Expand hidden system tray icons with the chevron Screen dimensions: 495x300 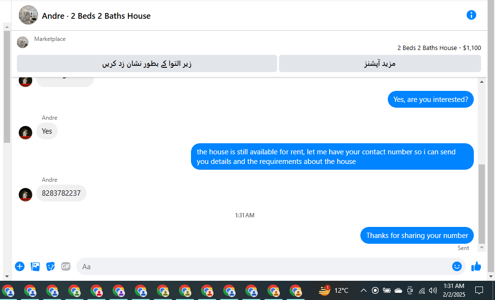click(x=363, y=290)
